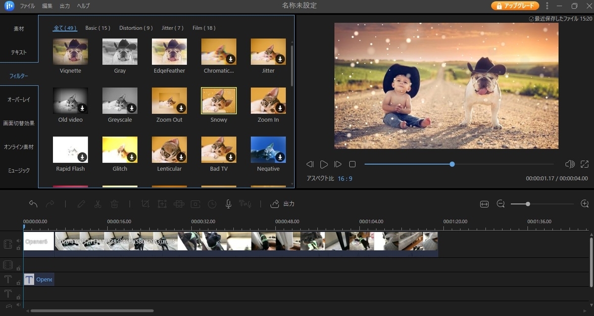The height and width of the screenshot is (316, 594).
Task: Download the Chromatic filter
Action: click(231, 58)
